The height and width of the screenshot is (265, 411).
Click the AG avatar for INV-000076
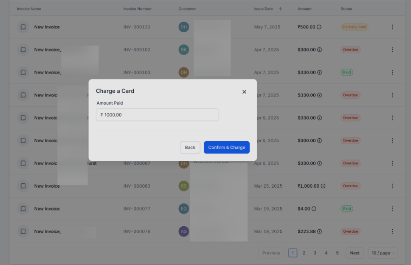coord(183,231)
